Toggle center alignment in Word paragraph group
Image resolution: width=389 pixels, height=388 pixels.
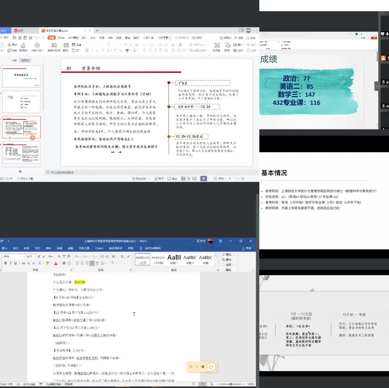(82, 263)
